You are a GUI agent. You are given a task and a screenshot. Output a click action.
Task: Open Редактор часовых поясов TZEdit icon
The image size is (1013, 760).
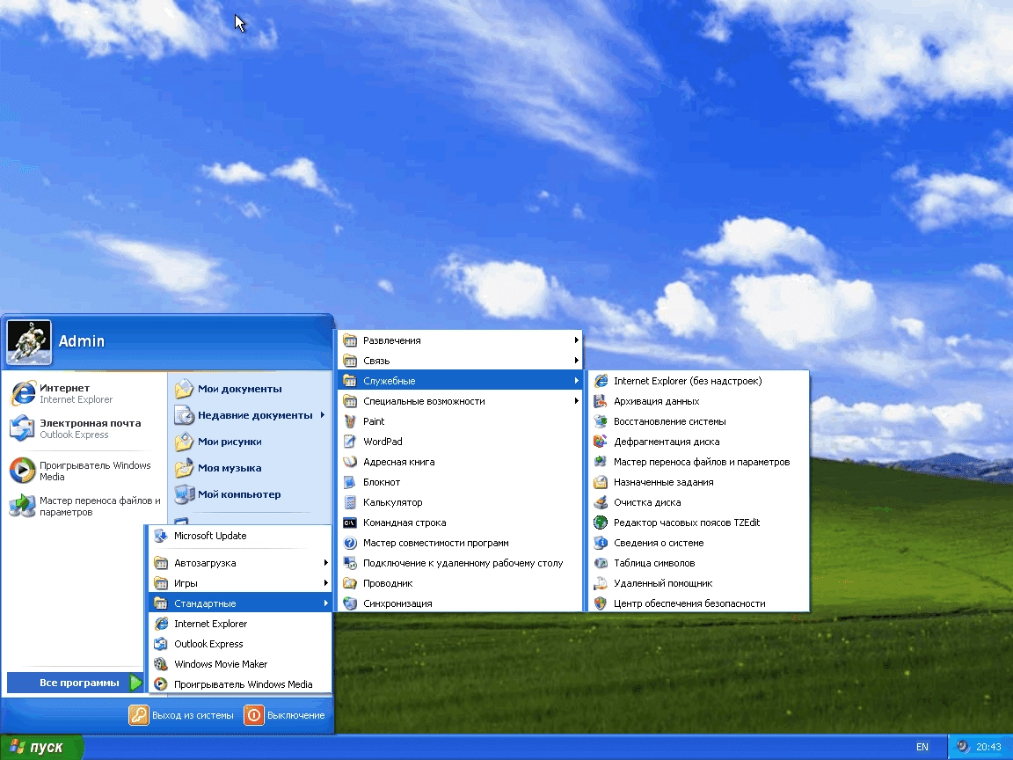(x=601, y=522)
